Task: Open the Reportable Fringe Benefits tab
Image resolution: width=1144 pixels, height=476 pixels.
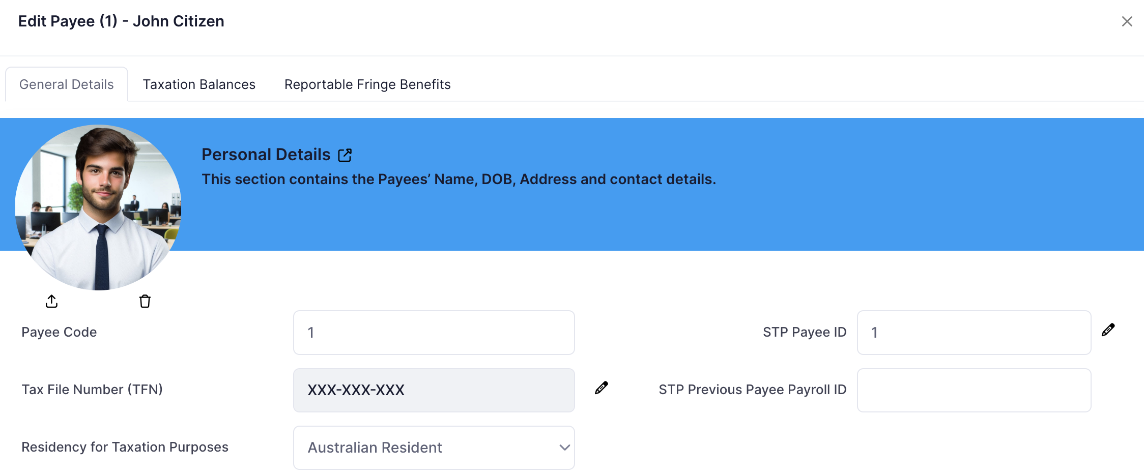Action: [x=367, y=84]
